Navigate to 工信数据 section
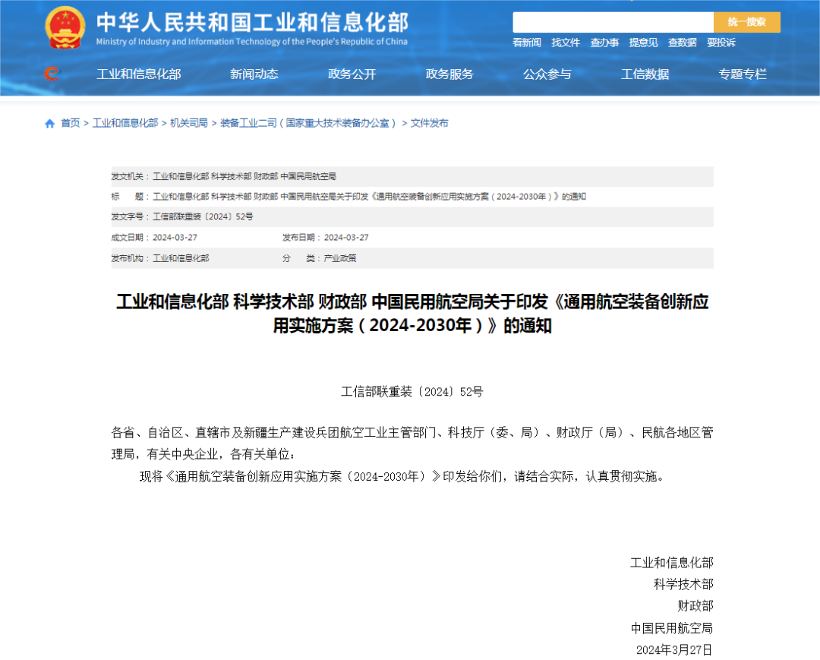820x660 pixels. tap(645, 74)
